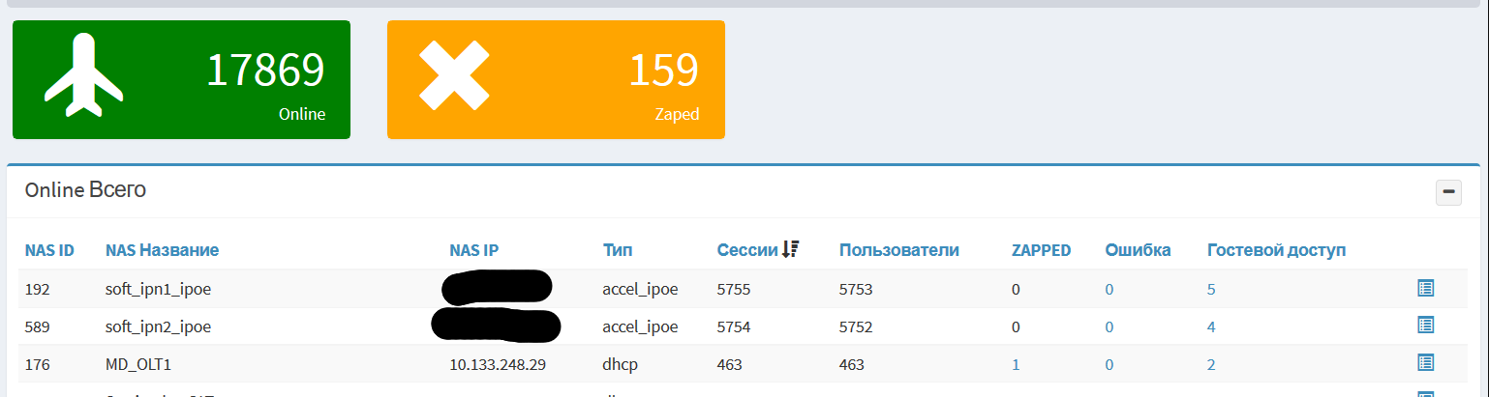Viewport: 1489px width, 397px height.
Task: Sort table by NAS ID column
Action: [x=49, y=250]
